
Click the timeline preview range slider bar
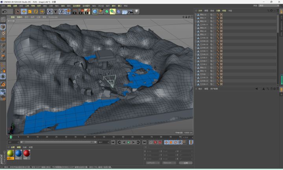(x=59, y=142)
